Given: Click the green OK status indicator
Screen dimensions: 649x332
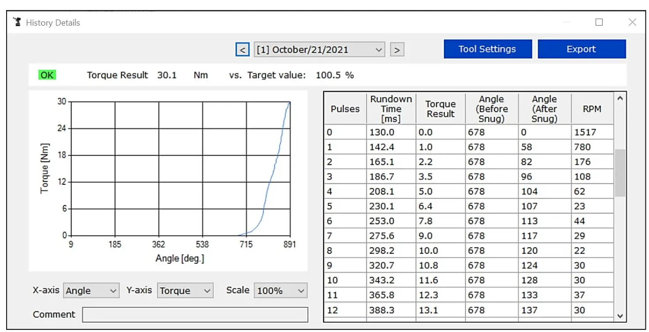Looking at the screenshot, I should 47,75.
